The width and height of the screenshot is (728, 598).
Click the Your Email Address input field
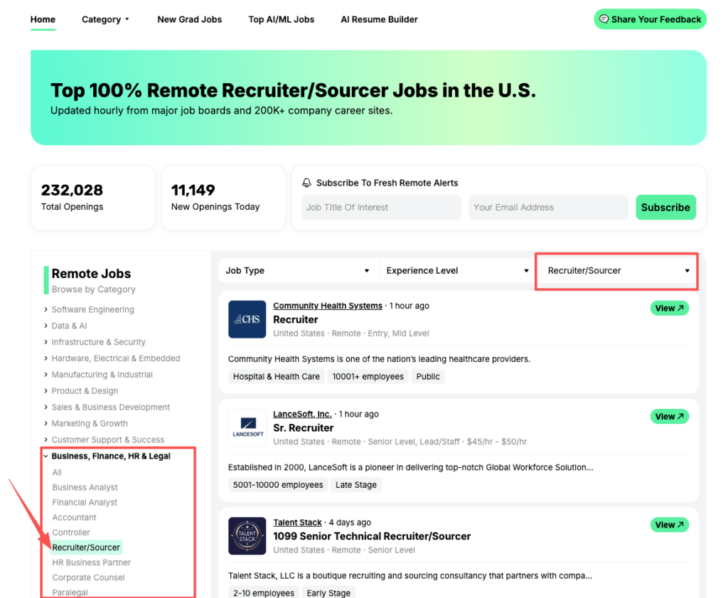click(x=548, y=207)
